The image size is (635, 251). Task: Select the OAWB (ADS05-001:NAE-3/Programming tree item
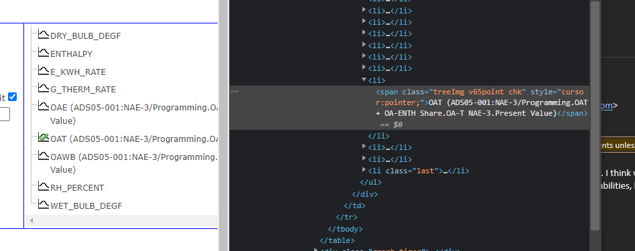click(x=134, y=163)
